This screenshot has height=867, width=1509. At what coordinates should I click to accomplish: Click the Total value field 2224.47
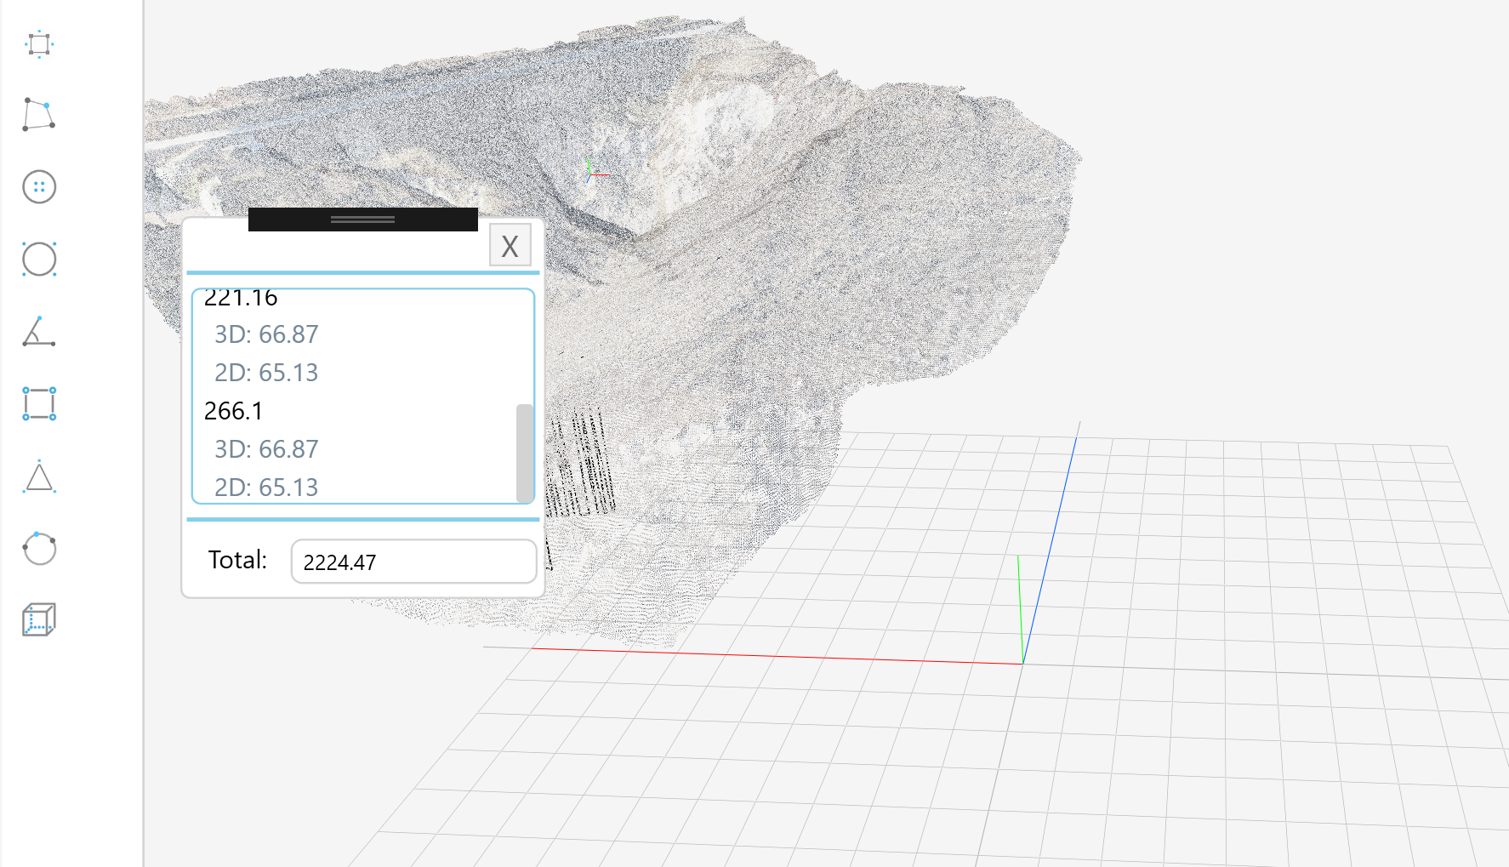point(413,562)
